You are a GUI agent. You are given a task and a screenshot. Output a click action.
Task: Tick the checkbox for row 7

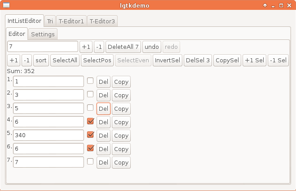pyautogui.click(x=90, y=161)
